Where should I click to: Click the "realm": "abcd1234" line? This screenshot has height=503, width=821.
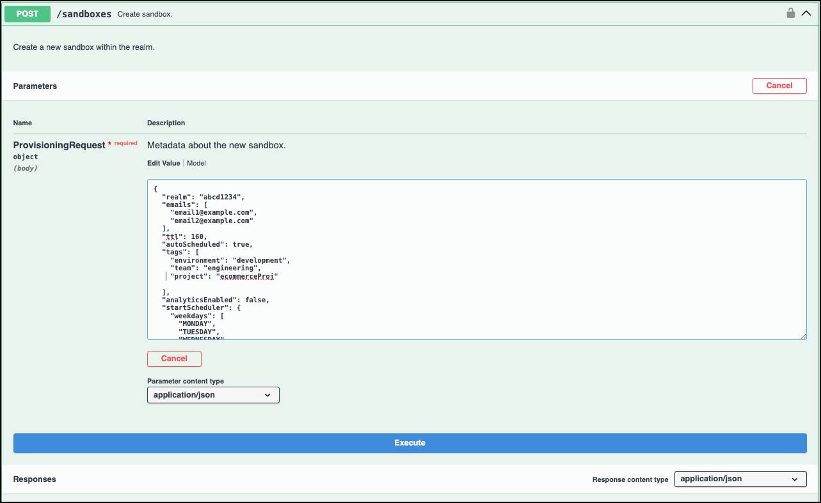click(x=203, y=197)
